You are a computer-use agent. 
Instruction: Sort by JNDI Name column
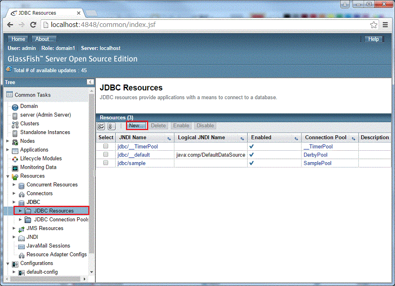point(169,139)
